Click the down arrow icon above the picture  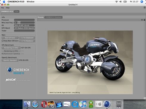pyautogui.click(x=144, y=20)
